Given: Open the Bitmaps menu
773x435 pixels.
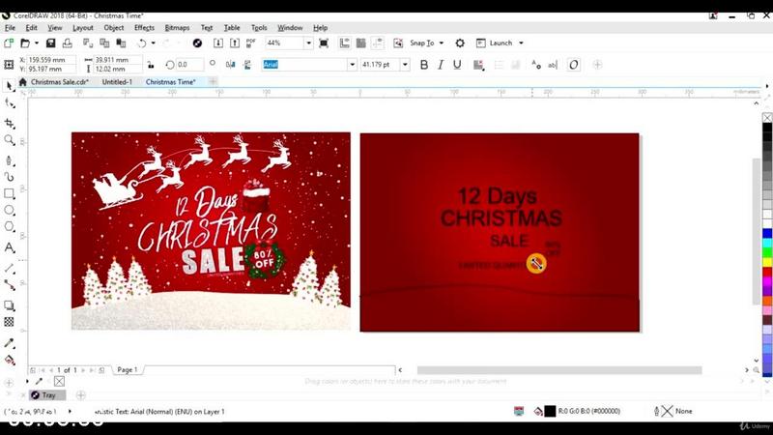Looking at the screenshot, I should tap(177, 28).
